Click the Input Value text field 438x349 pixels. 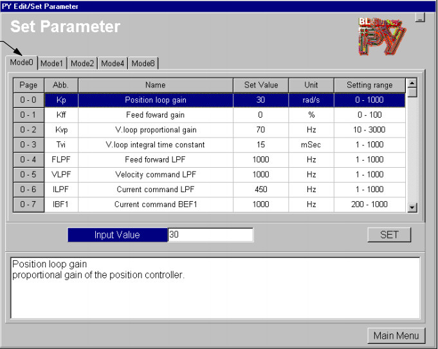click(x=210, y=235)
